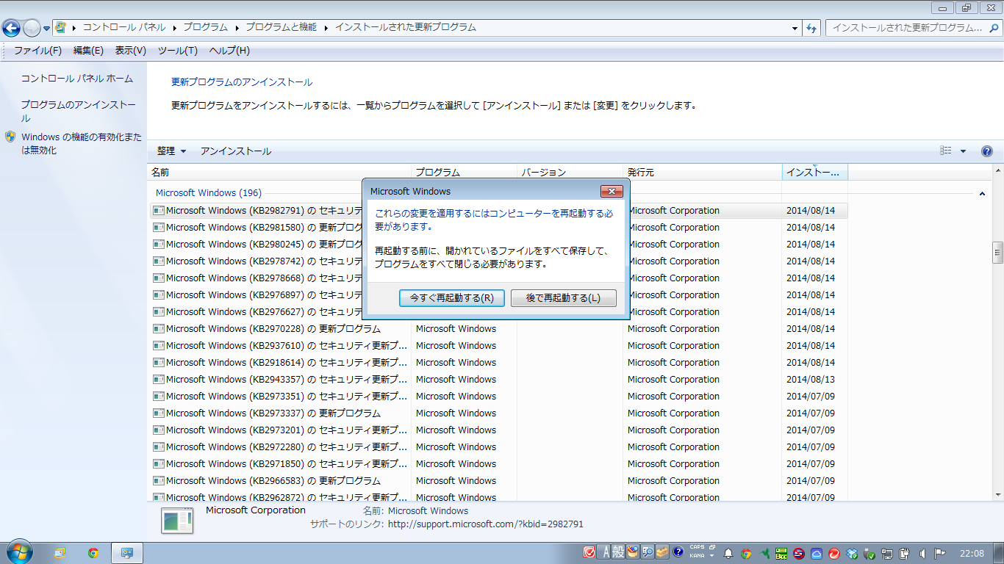The width and height of the screenshot is (1004, 564).
Task: Click コントロール パネル in the address breadcrumb
Action: coord(124,27)
